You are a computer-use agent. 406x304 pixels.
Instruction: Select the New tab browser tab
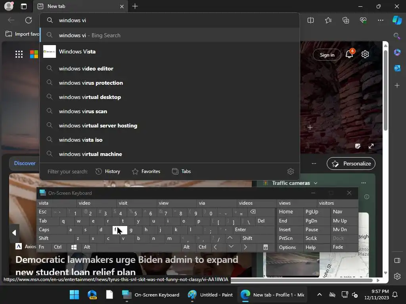pos(80,6)
